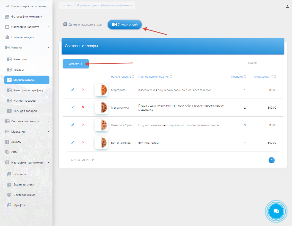Click the edit pencil for Маргарита
The image size is (292, 226).
[73, 90]
